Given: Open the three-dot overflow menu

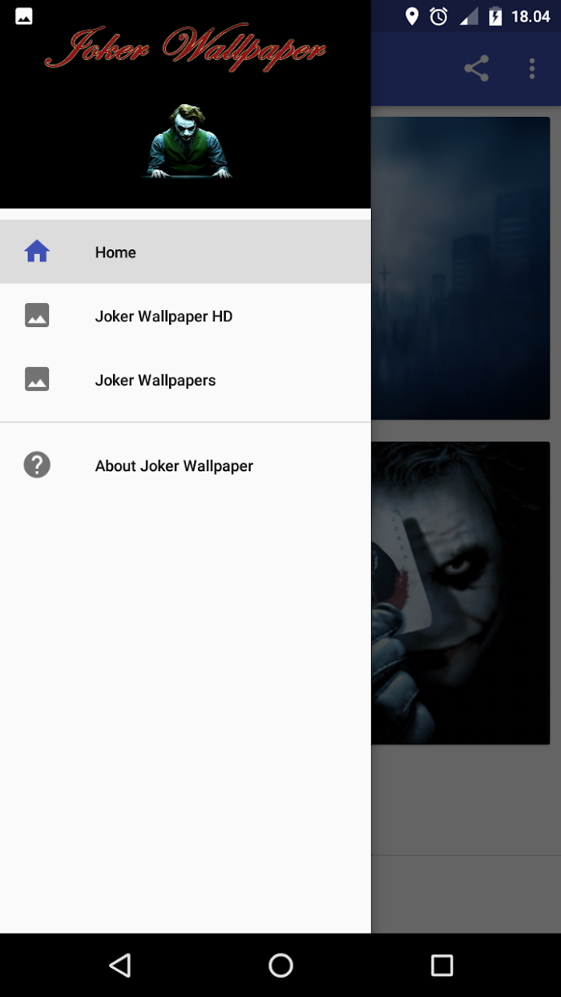Looking at the screenshot, I should [531, 68].
